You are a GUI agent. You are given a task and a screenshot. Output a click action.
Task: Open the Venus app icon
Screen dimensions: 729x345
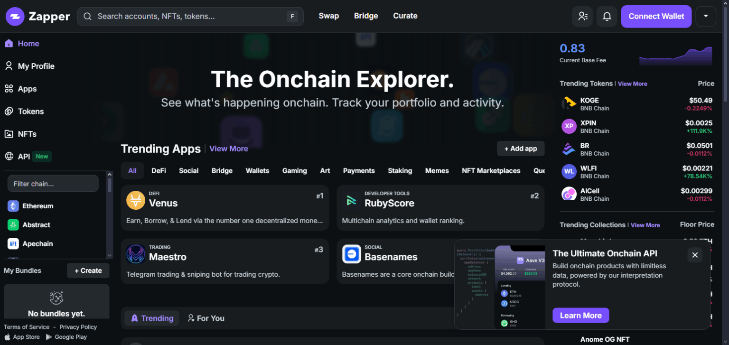[135, 200]
